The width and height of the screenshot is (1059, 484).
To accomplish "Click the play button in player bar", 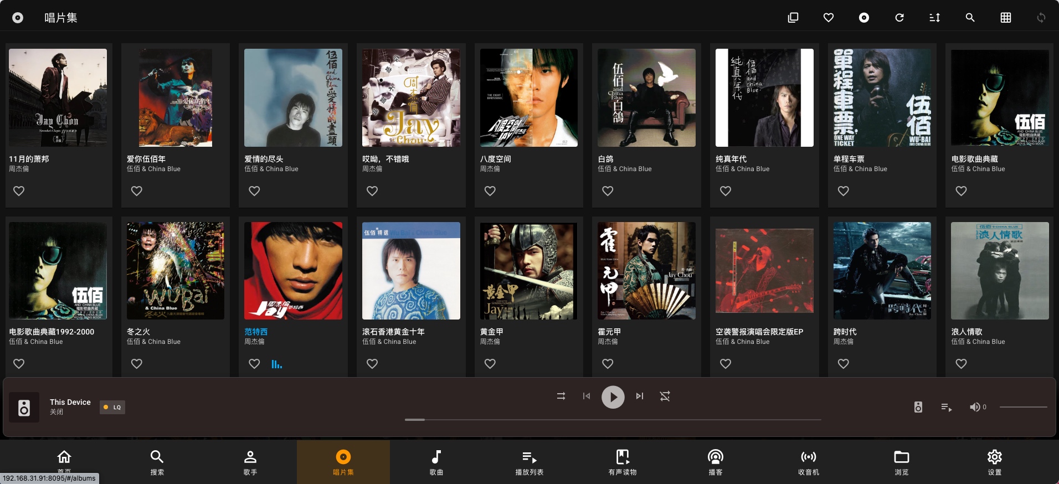I will (x=613, y=397).
